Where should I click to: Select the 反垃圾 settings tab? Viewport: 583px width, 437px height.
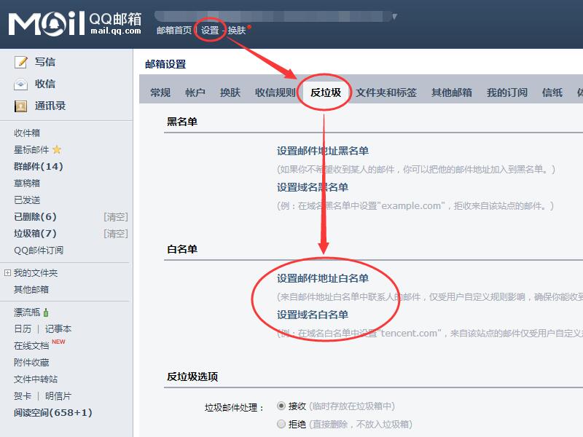click(326, 92)
